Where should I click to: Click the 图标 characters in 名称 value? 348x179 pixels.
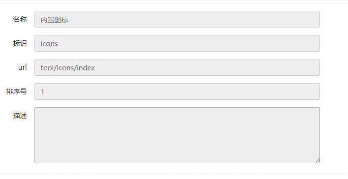62,20
